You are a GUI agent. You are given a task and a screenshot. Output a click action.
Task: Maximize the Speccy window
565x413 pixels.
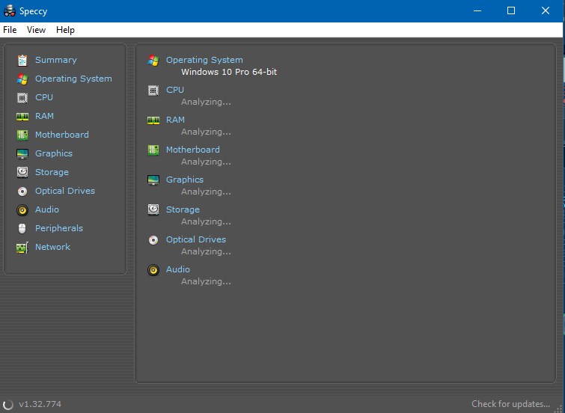[511, 10]
